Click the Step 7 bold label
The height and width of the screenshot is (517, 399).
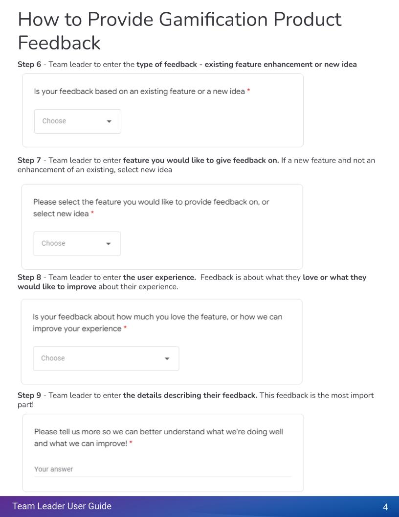[28, 160]
